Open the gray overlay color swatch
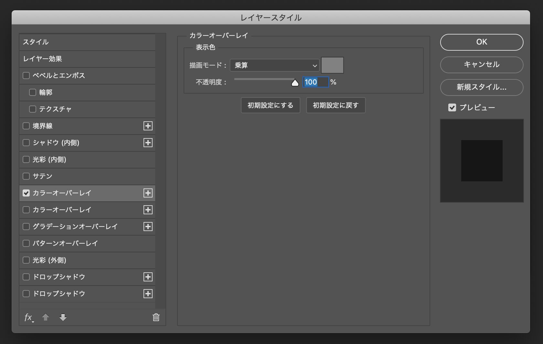This screenshot has height=344, width=543. tap(332, 65)
